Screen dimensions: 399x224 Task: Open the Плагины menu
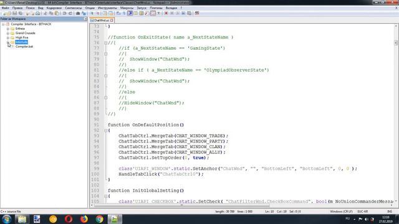point(156,8)
